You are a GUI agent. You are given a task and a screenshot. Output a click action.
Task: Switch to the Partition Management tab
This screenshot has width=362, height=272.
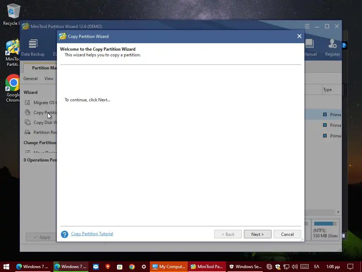click(x=40, y=68)
